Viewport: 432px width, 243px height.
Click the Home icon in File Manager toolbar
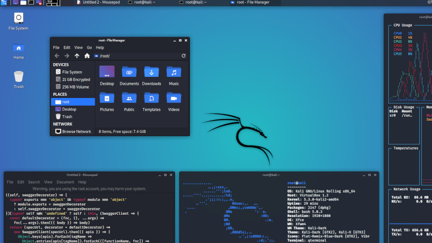87,56
